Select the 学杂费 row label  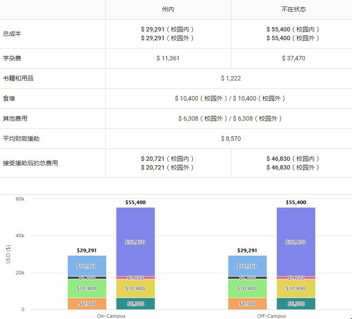point(12,58)
